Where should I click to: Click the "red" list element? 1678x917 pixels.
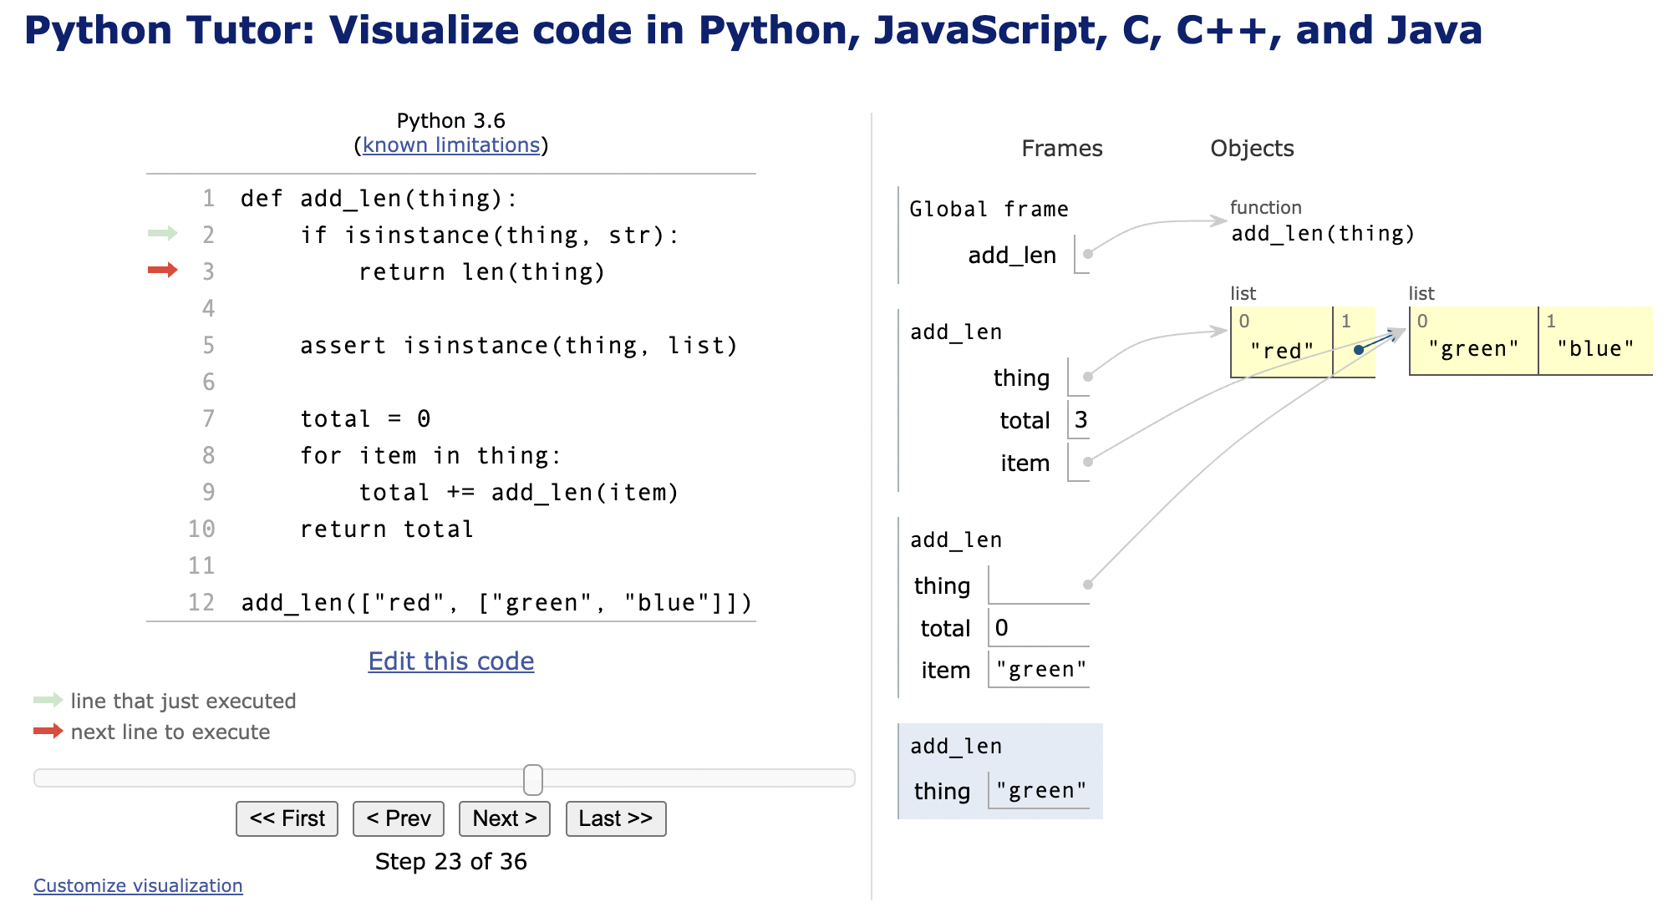1282,350
